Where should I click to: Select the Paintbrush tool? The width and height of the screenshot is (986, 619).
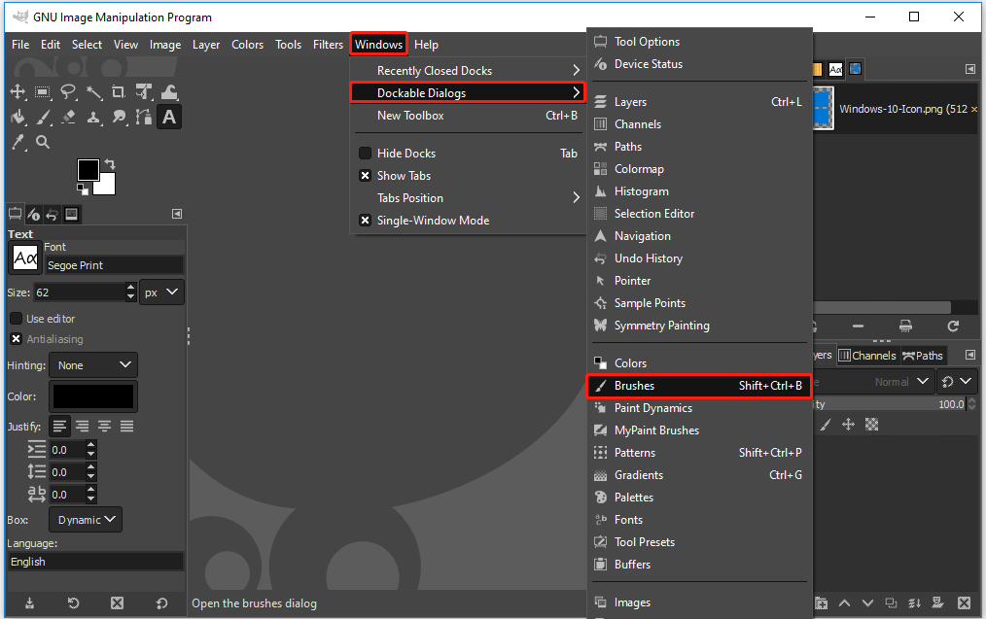[43, 117]
